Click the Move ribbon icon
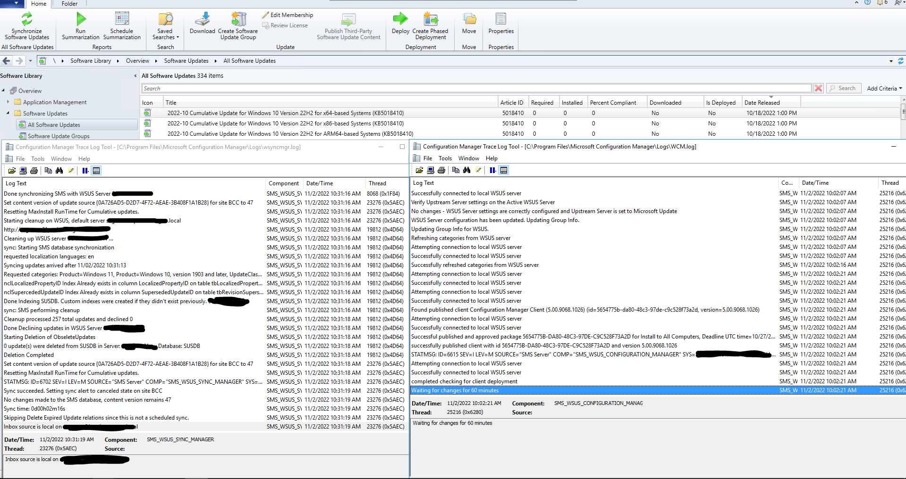The image size is (906, 479). 469,23
